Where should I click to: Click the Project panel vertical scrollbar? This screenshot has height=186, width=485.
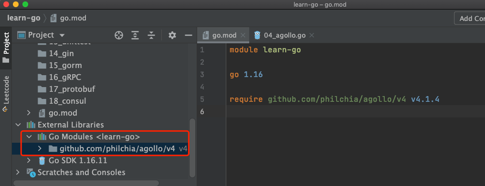(192, 148)
